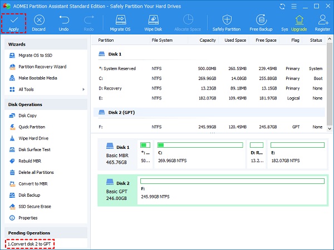
Task: Click the refresh icon in title bar
Action: pyautogui.click(x=282, y=6)
